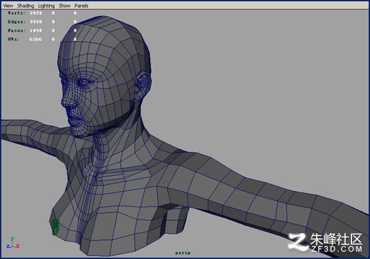
Task: Click the XYZ axis orientation icon
Action: point(13,243)
